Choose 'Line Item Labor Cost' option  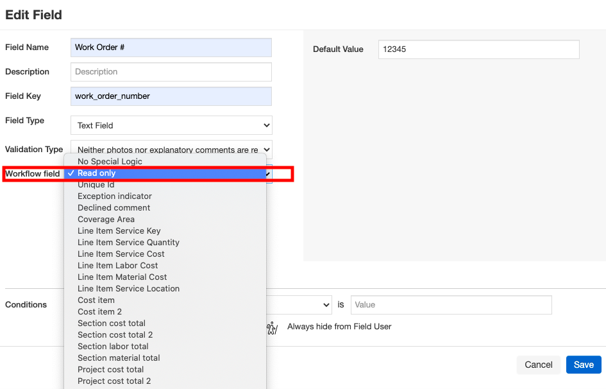tap(117, 266)
